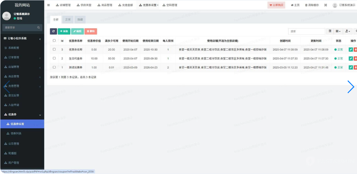Click the table 搜索 input field
The image size is (357, 174).
[x=307, y=31]
